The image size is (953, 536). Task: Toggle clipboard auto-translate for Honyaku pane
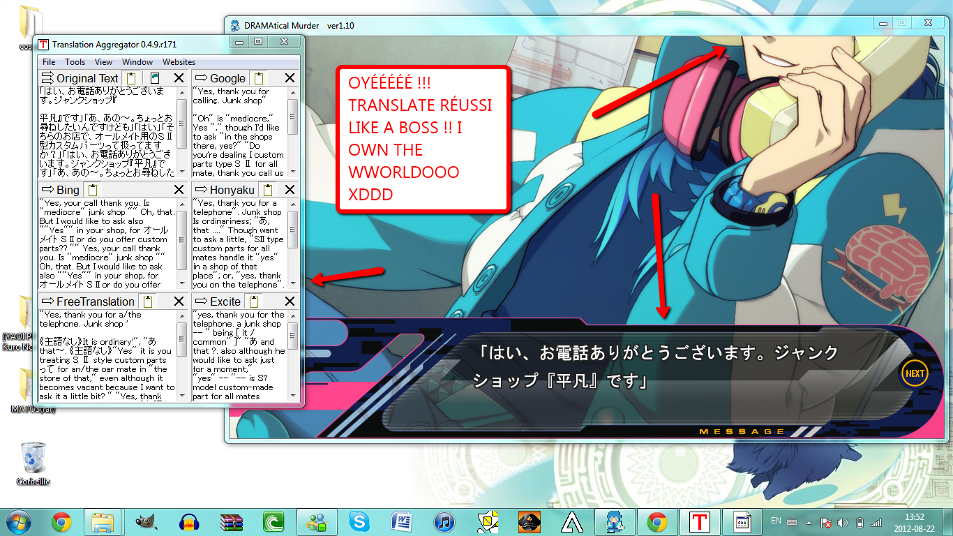267,190
